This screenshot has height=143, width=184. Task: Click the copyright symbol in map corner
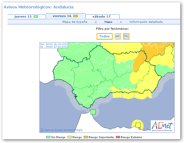[x=42, y=130]
